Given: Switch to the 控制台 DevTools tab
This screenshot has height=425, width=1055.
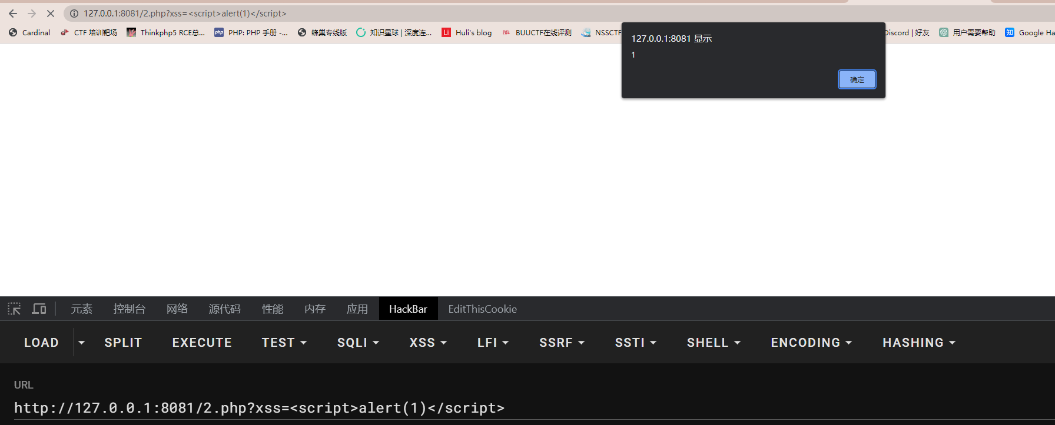Looking at the screenshot, I should click(130, 309).
